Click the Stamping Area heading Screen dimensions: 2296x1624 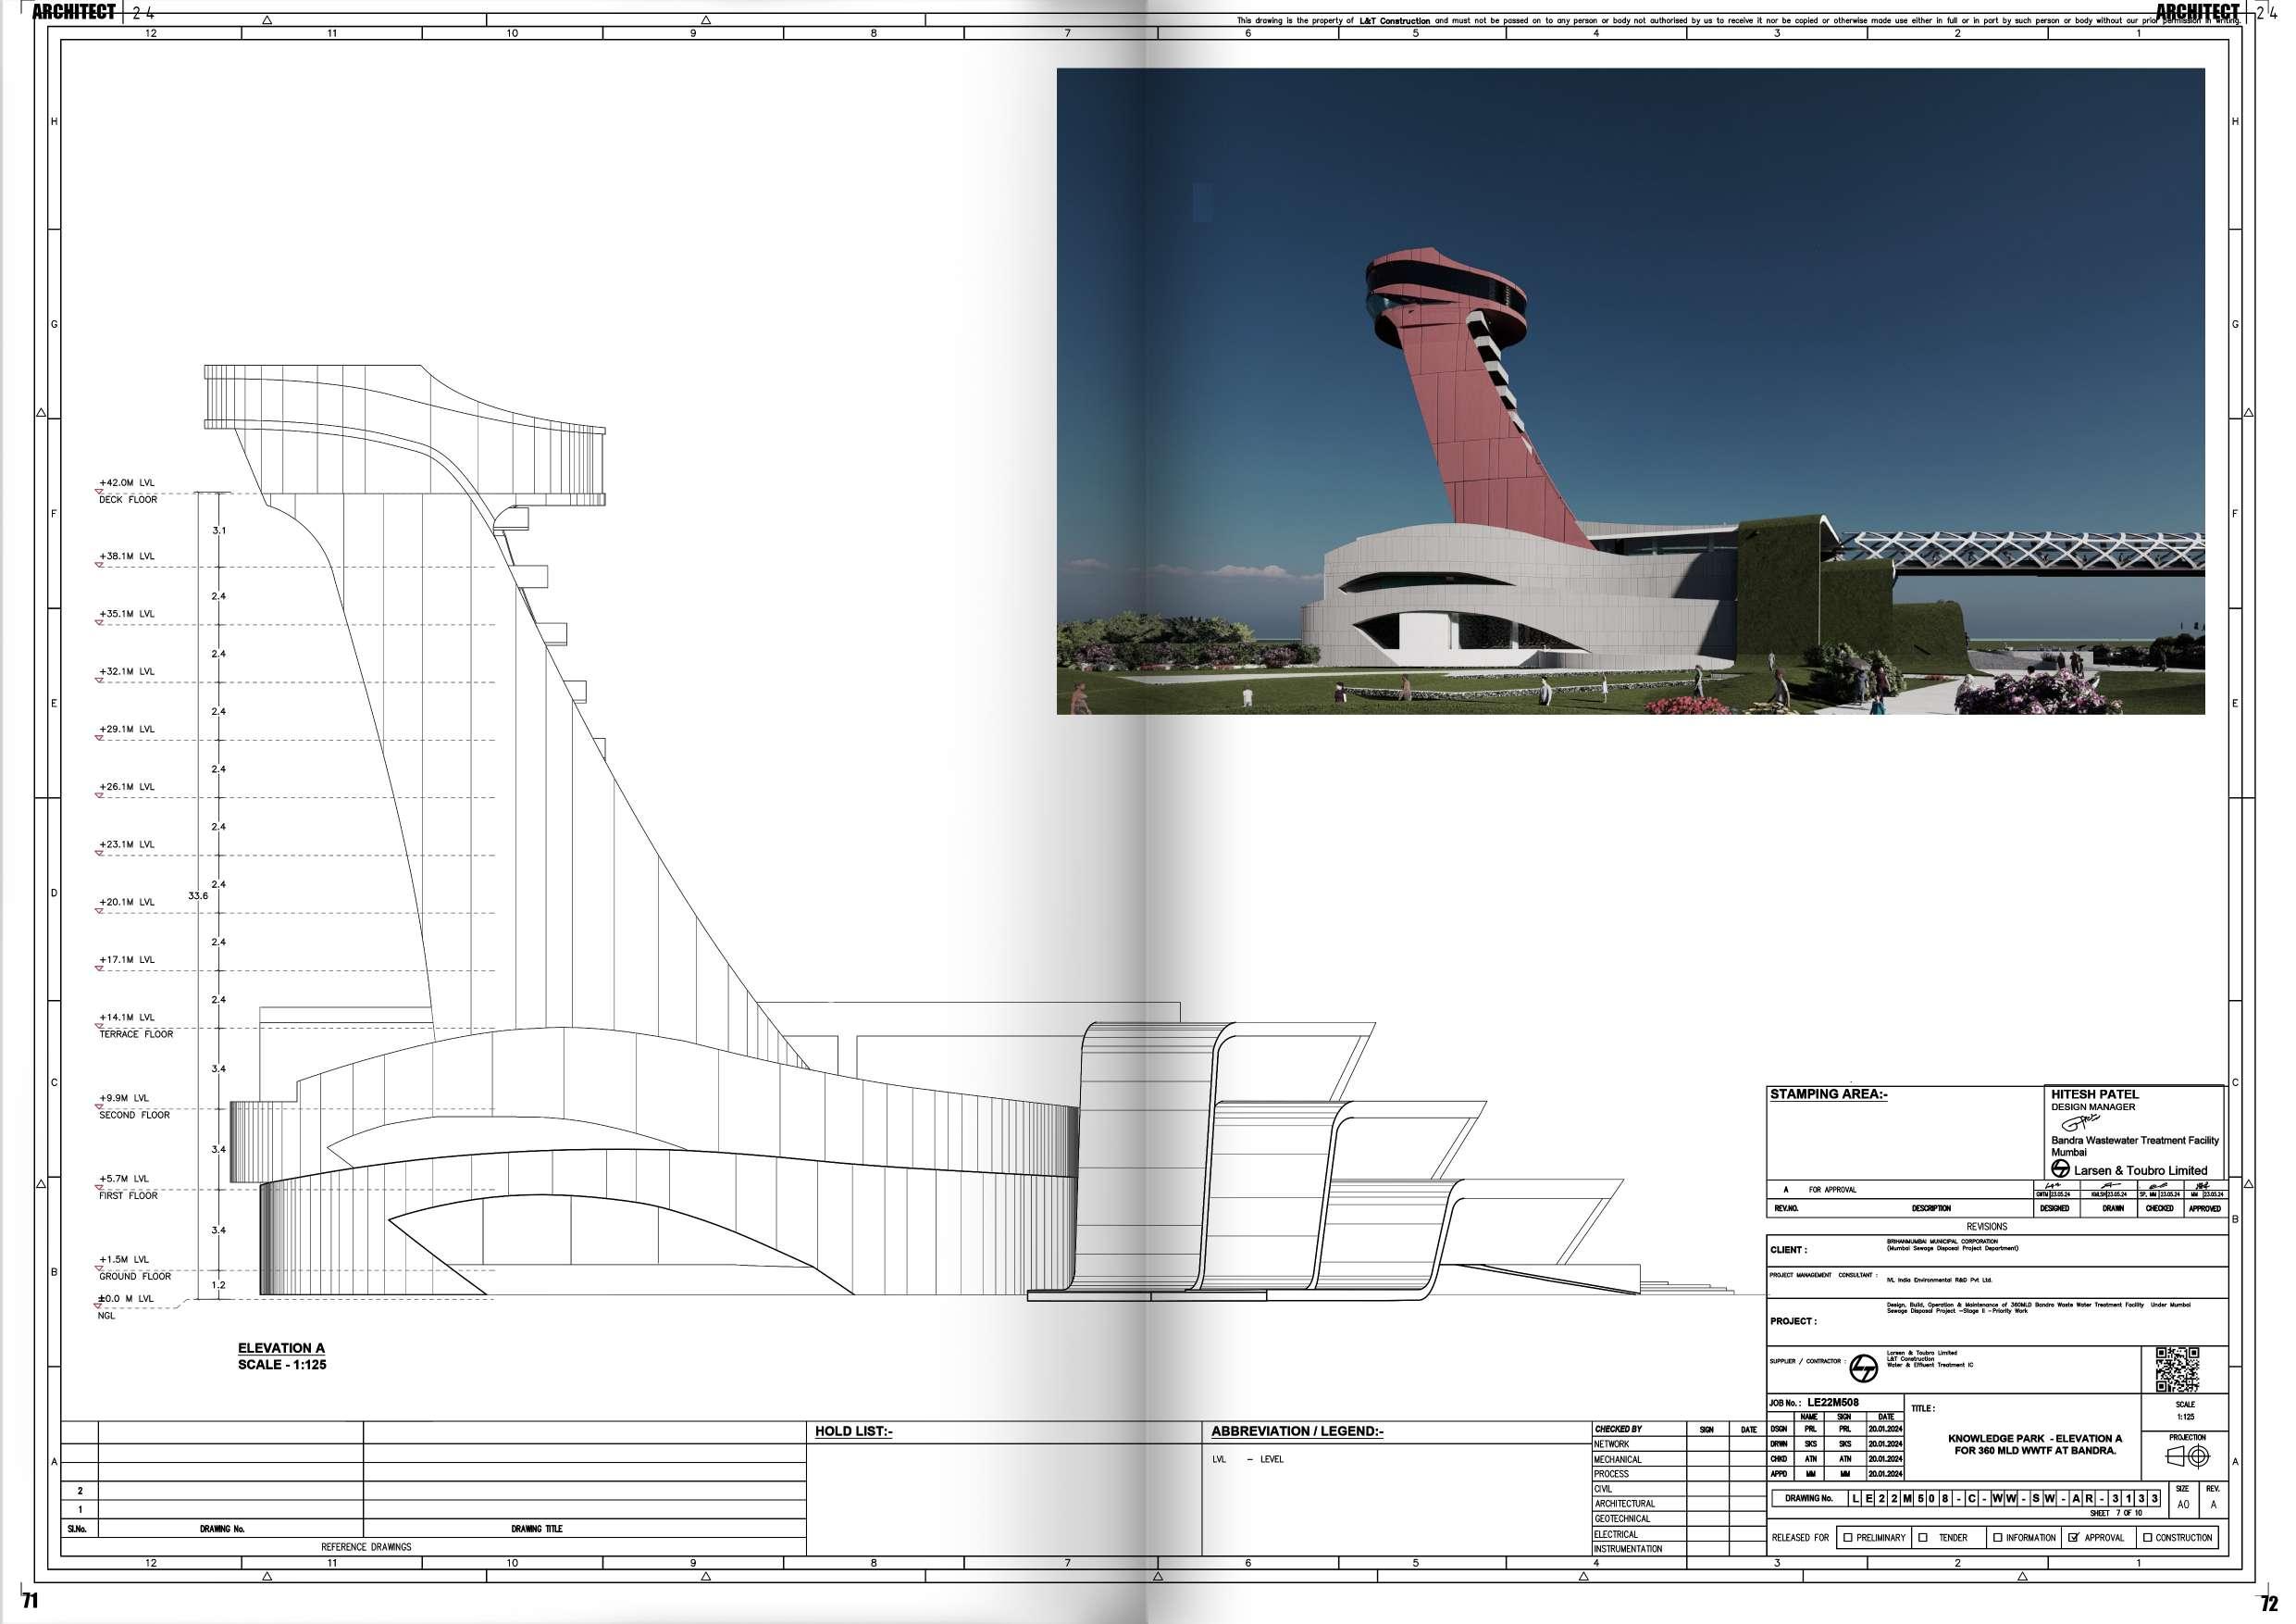click(x=1829, y=1093)
